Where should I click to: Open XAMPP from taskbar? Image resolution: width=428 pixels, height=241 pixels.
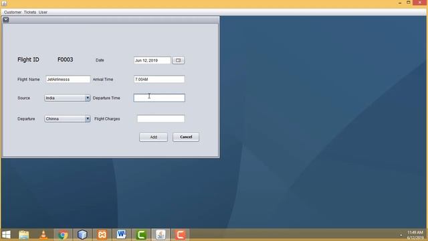tap(102, 234)
